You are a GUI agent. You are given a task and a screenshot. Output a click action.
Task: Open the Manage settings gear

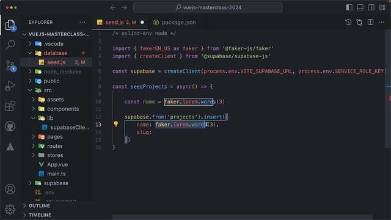point(10,210)
